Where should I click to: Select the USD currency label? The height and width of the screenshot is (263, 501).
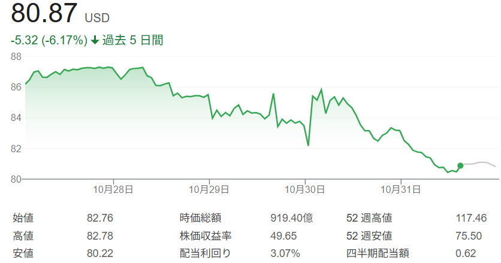(97, 18)
